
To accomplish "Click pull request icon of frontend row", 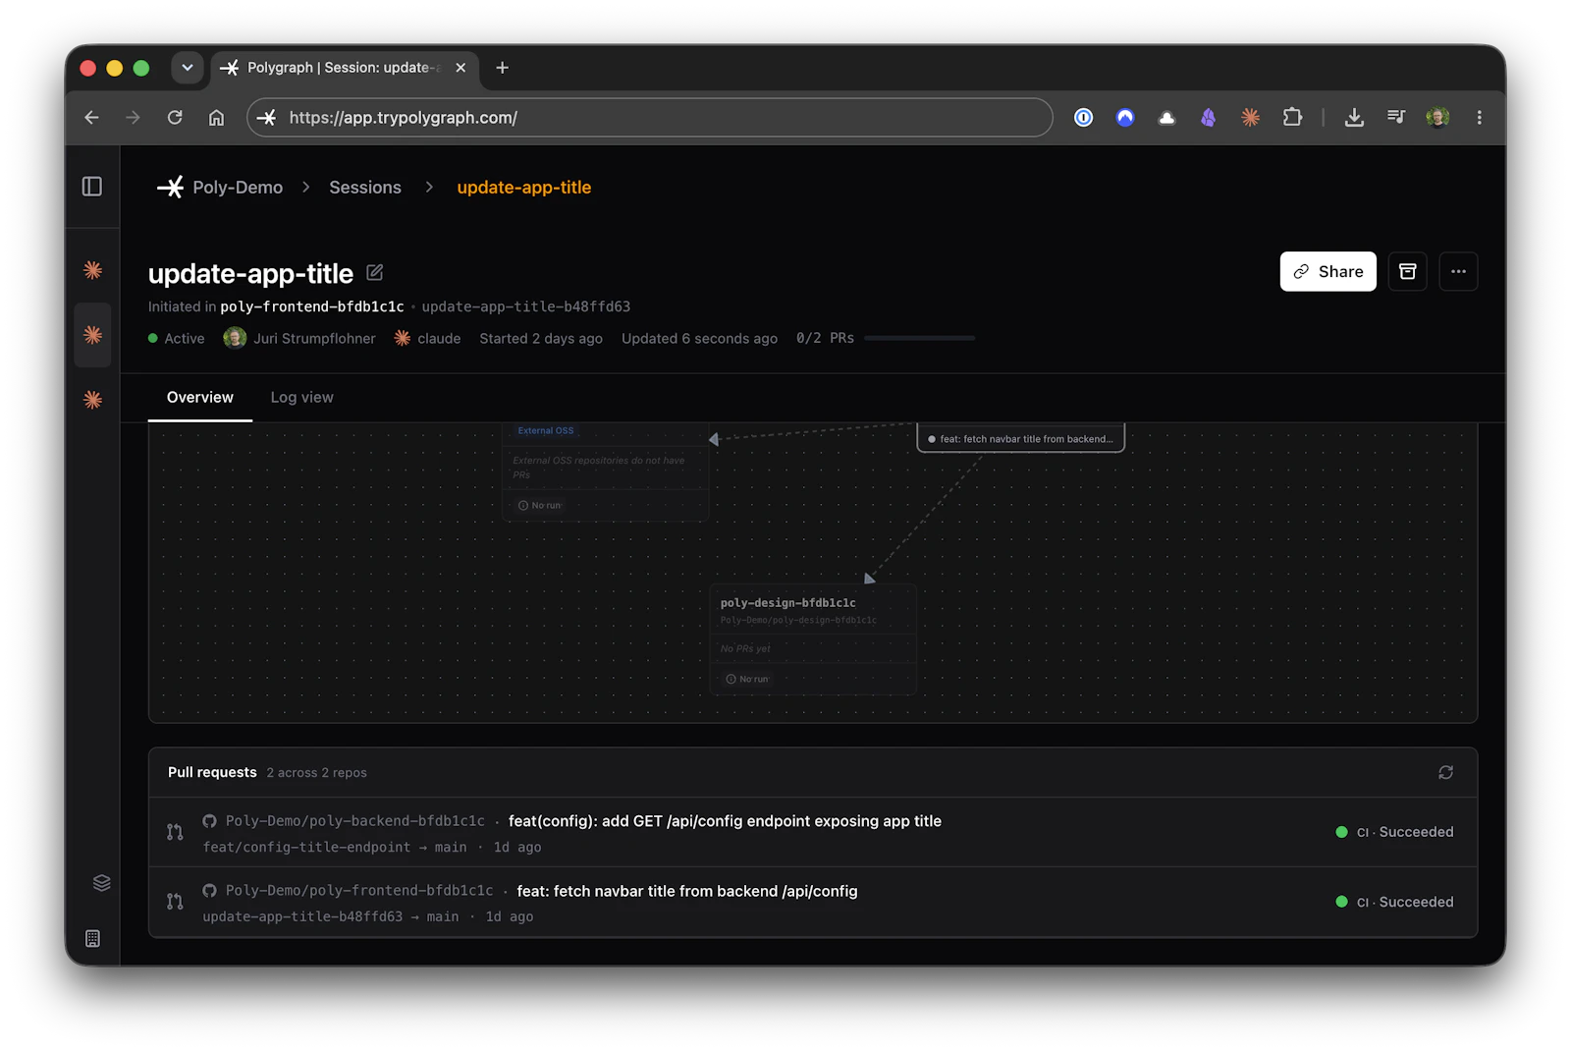I will pos(175,902).
